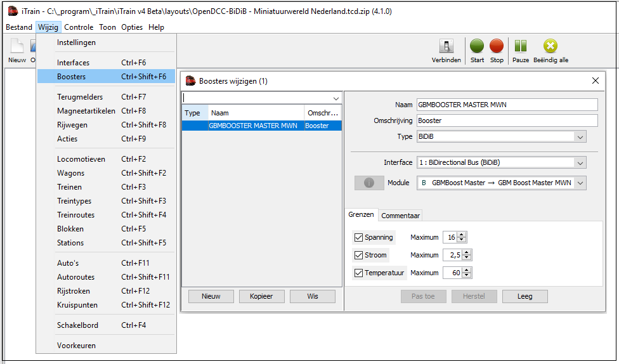
Task: Select GBMBOOSTER MASTER MWN list row
Action: [x=262, y=126]
